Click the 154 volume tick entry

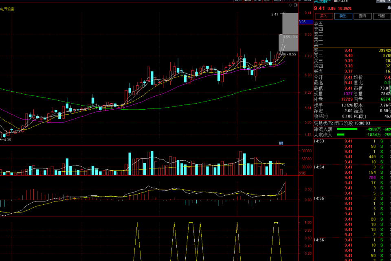click(372, 173)
